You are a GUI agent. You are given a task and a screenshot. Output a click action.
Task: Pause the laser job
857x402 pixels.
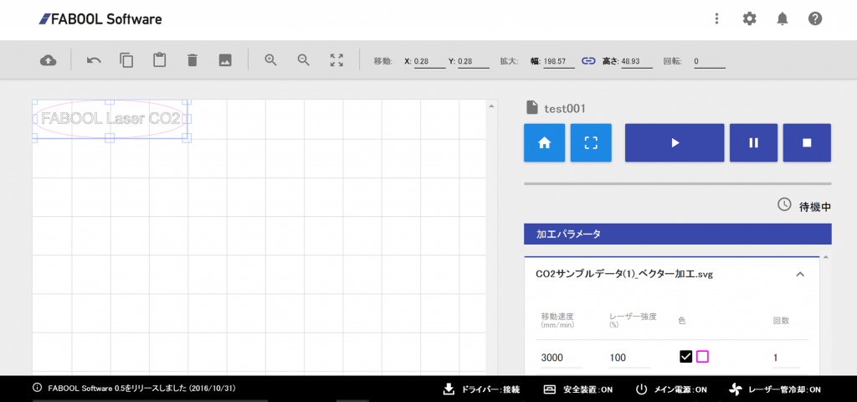754,142
